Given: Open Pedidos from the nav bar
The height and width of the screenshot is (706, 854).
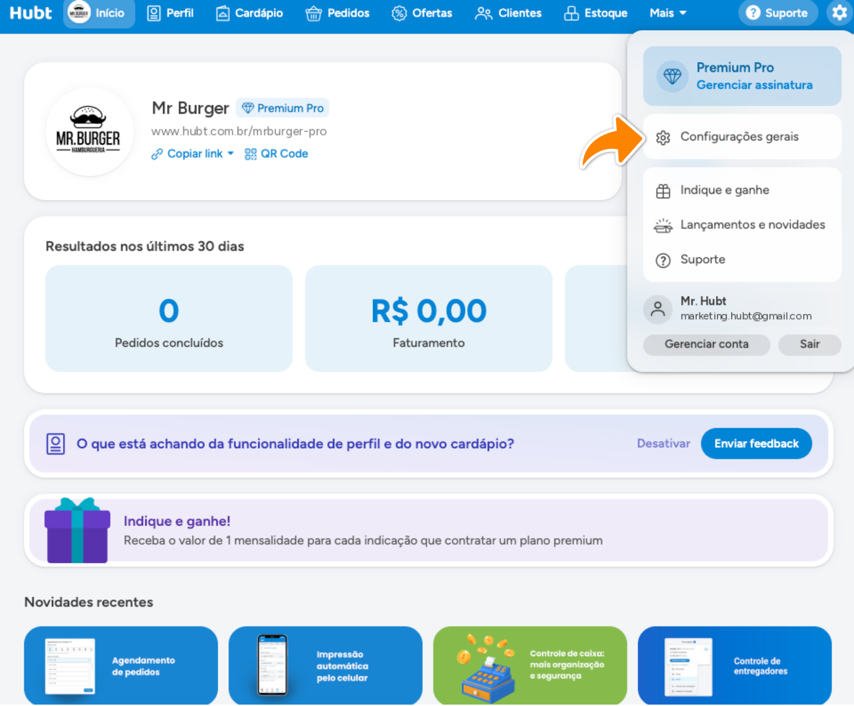Looking at the screenshot, I should (338, 13).
